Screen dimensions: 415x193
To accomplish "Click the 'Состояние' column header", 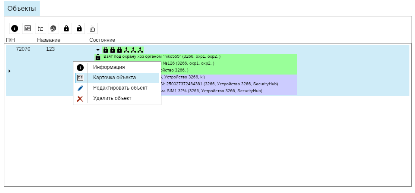I will [x=102, y=40].
